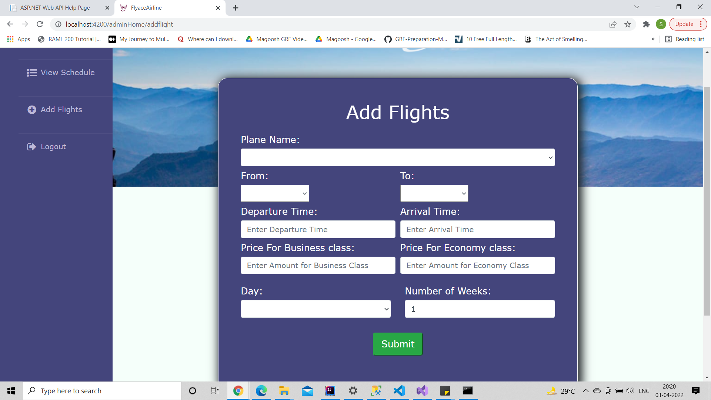711x400 pixels.
Task: Click the Enter Departure Time field
Action: 318,229
